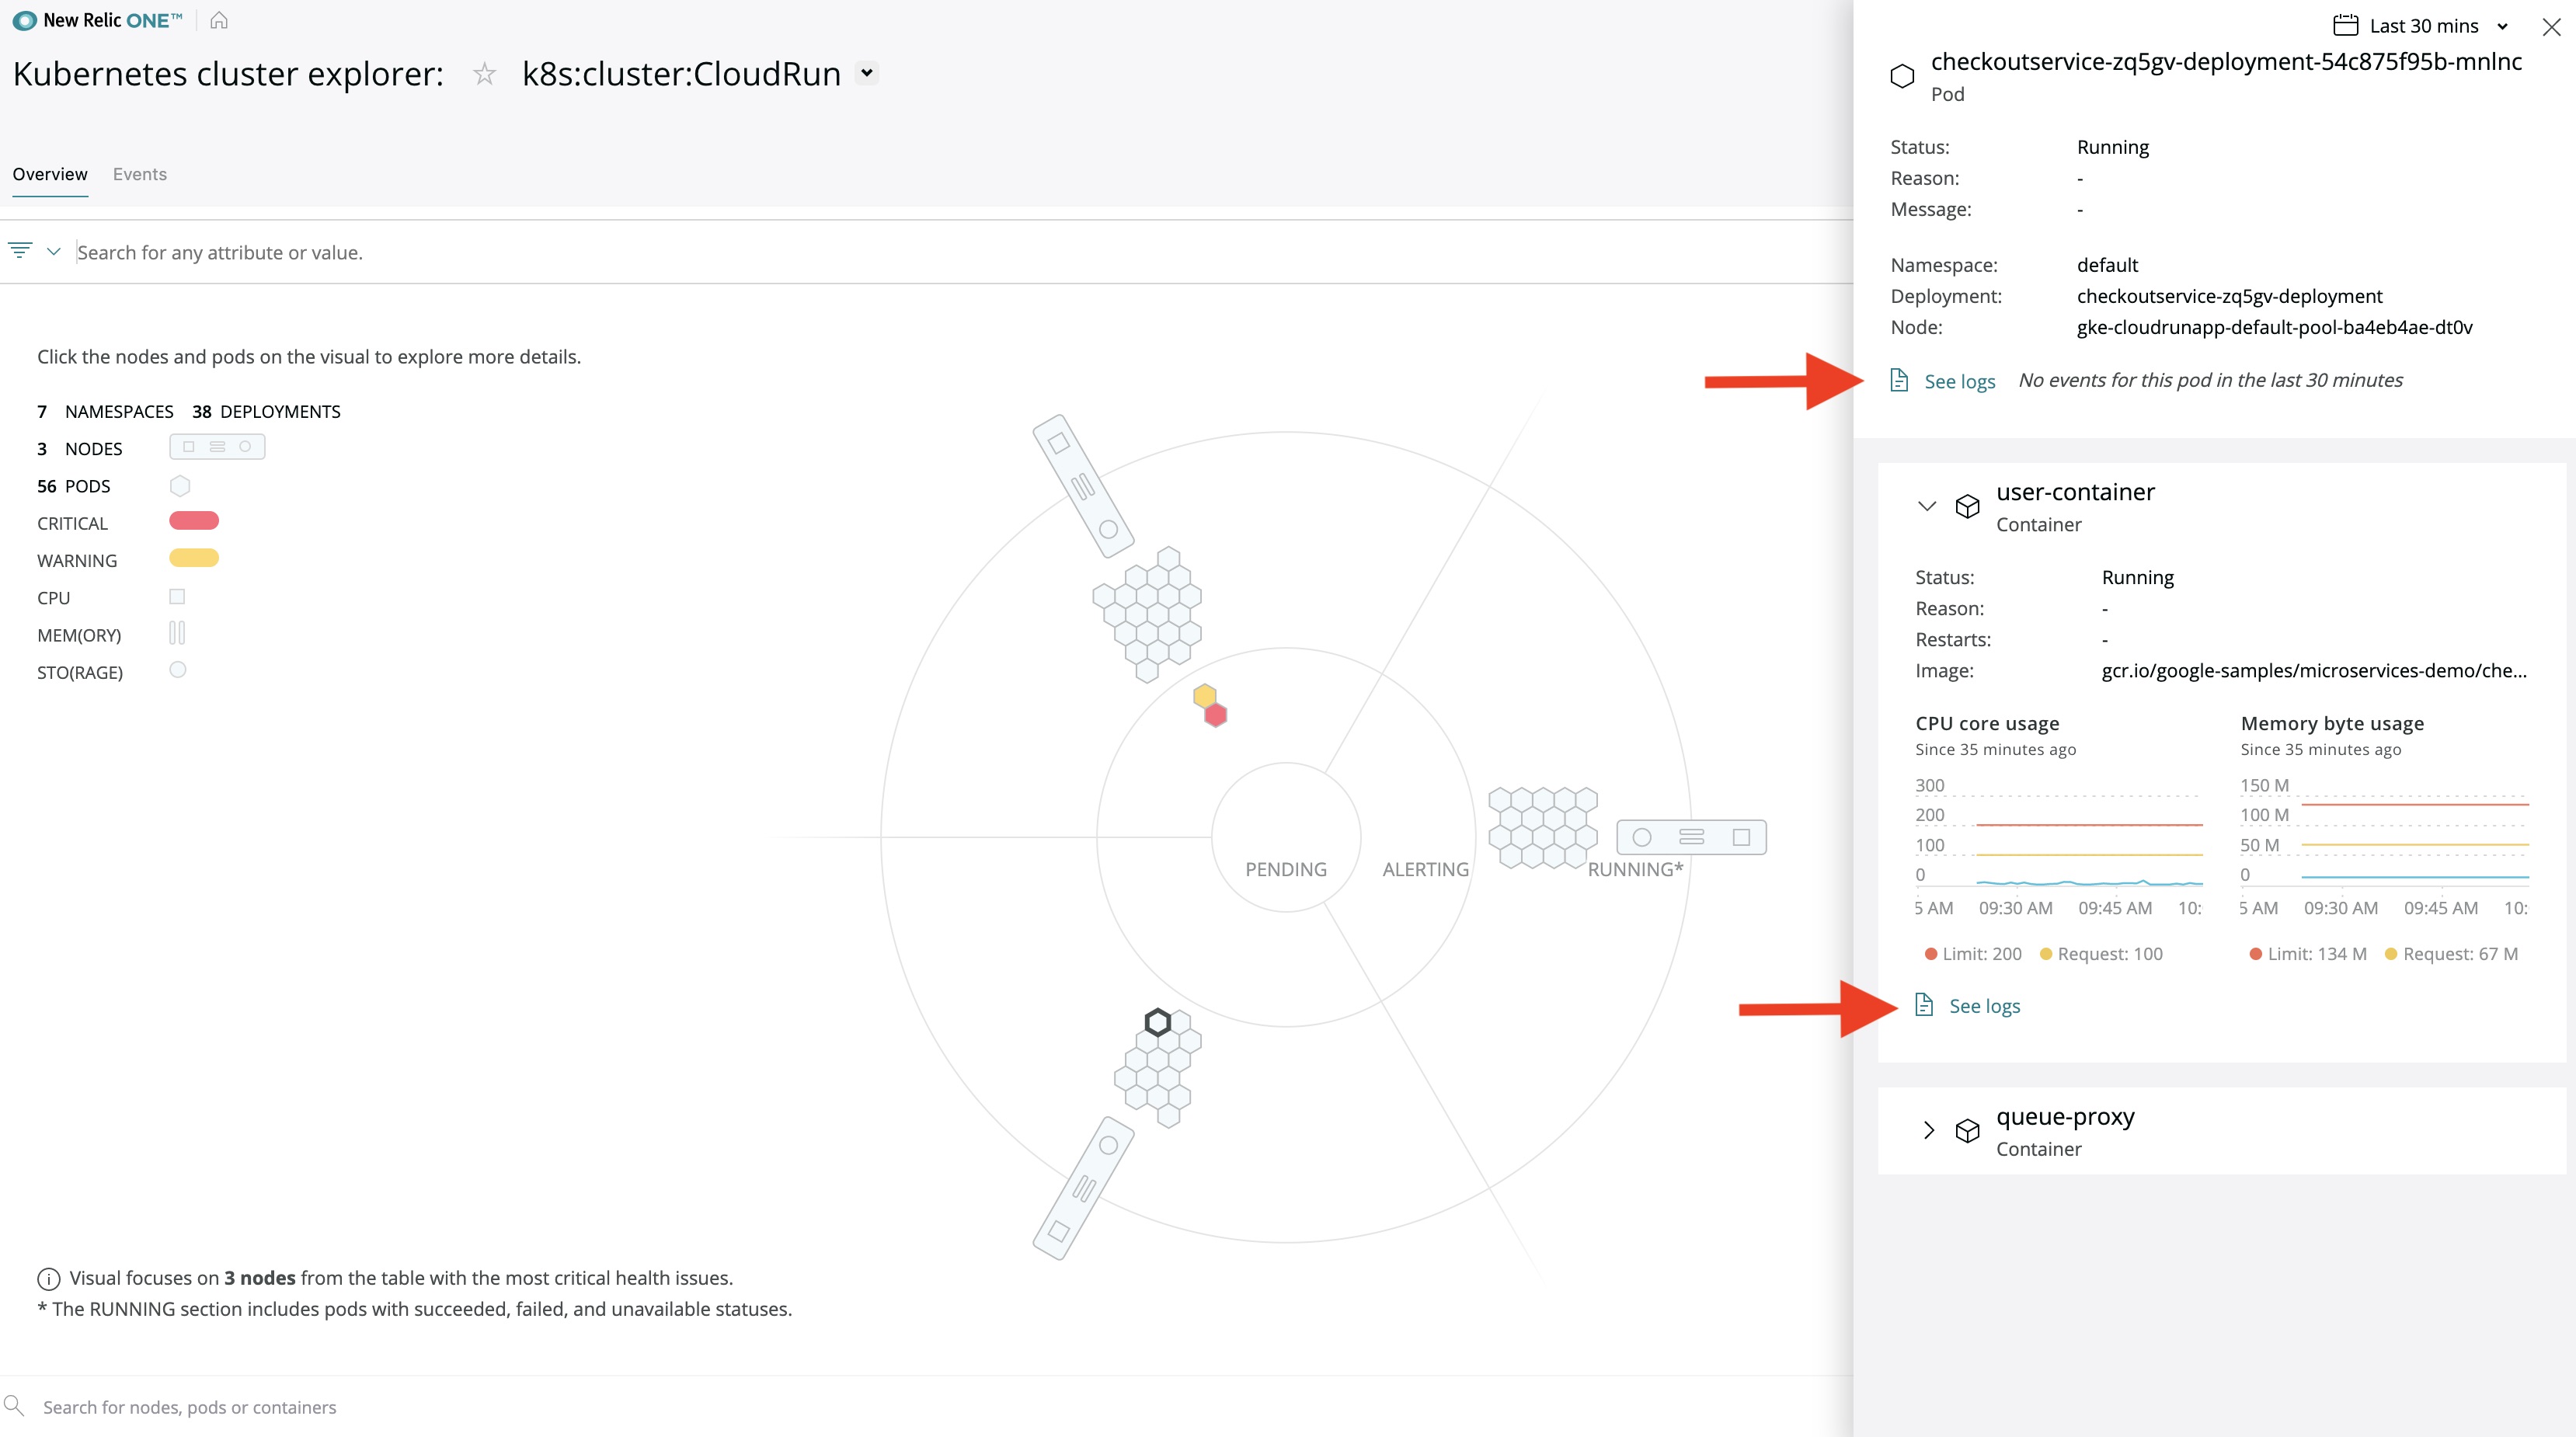Screen dimensions: 2576x1437
Task: Expand the filter chevron next to search
Action: coord(54,251)
